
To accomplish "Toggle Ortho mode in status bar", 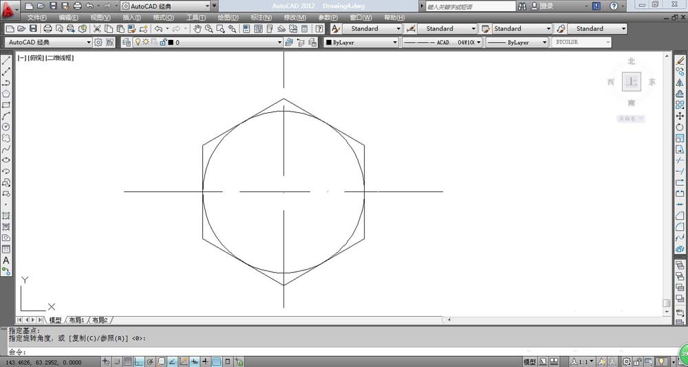I will tap(139, 361).
